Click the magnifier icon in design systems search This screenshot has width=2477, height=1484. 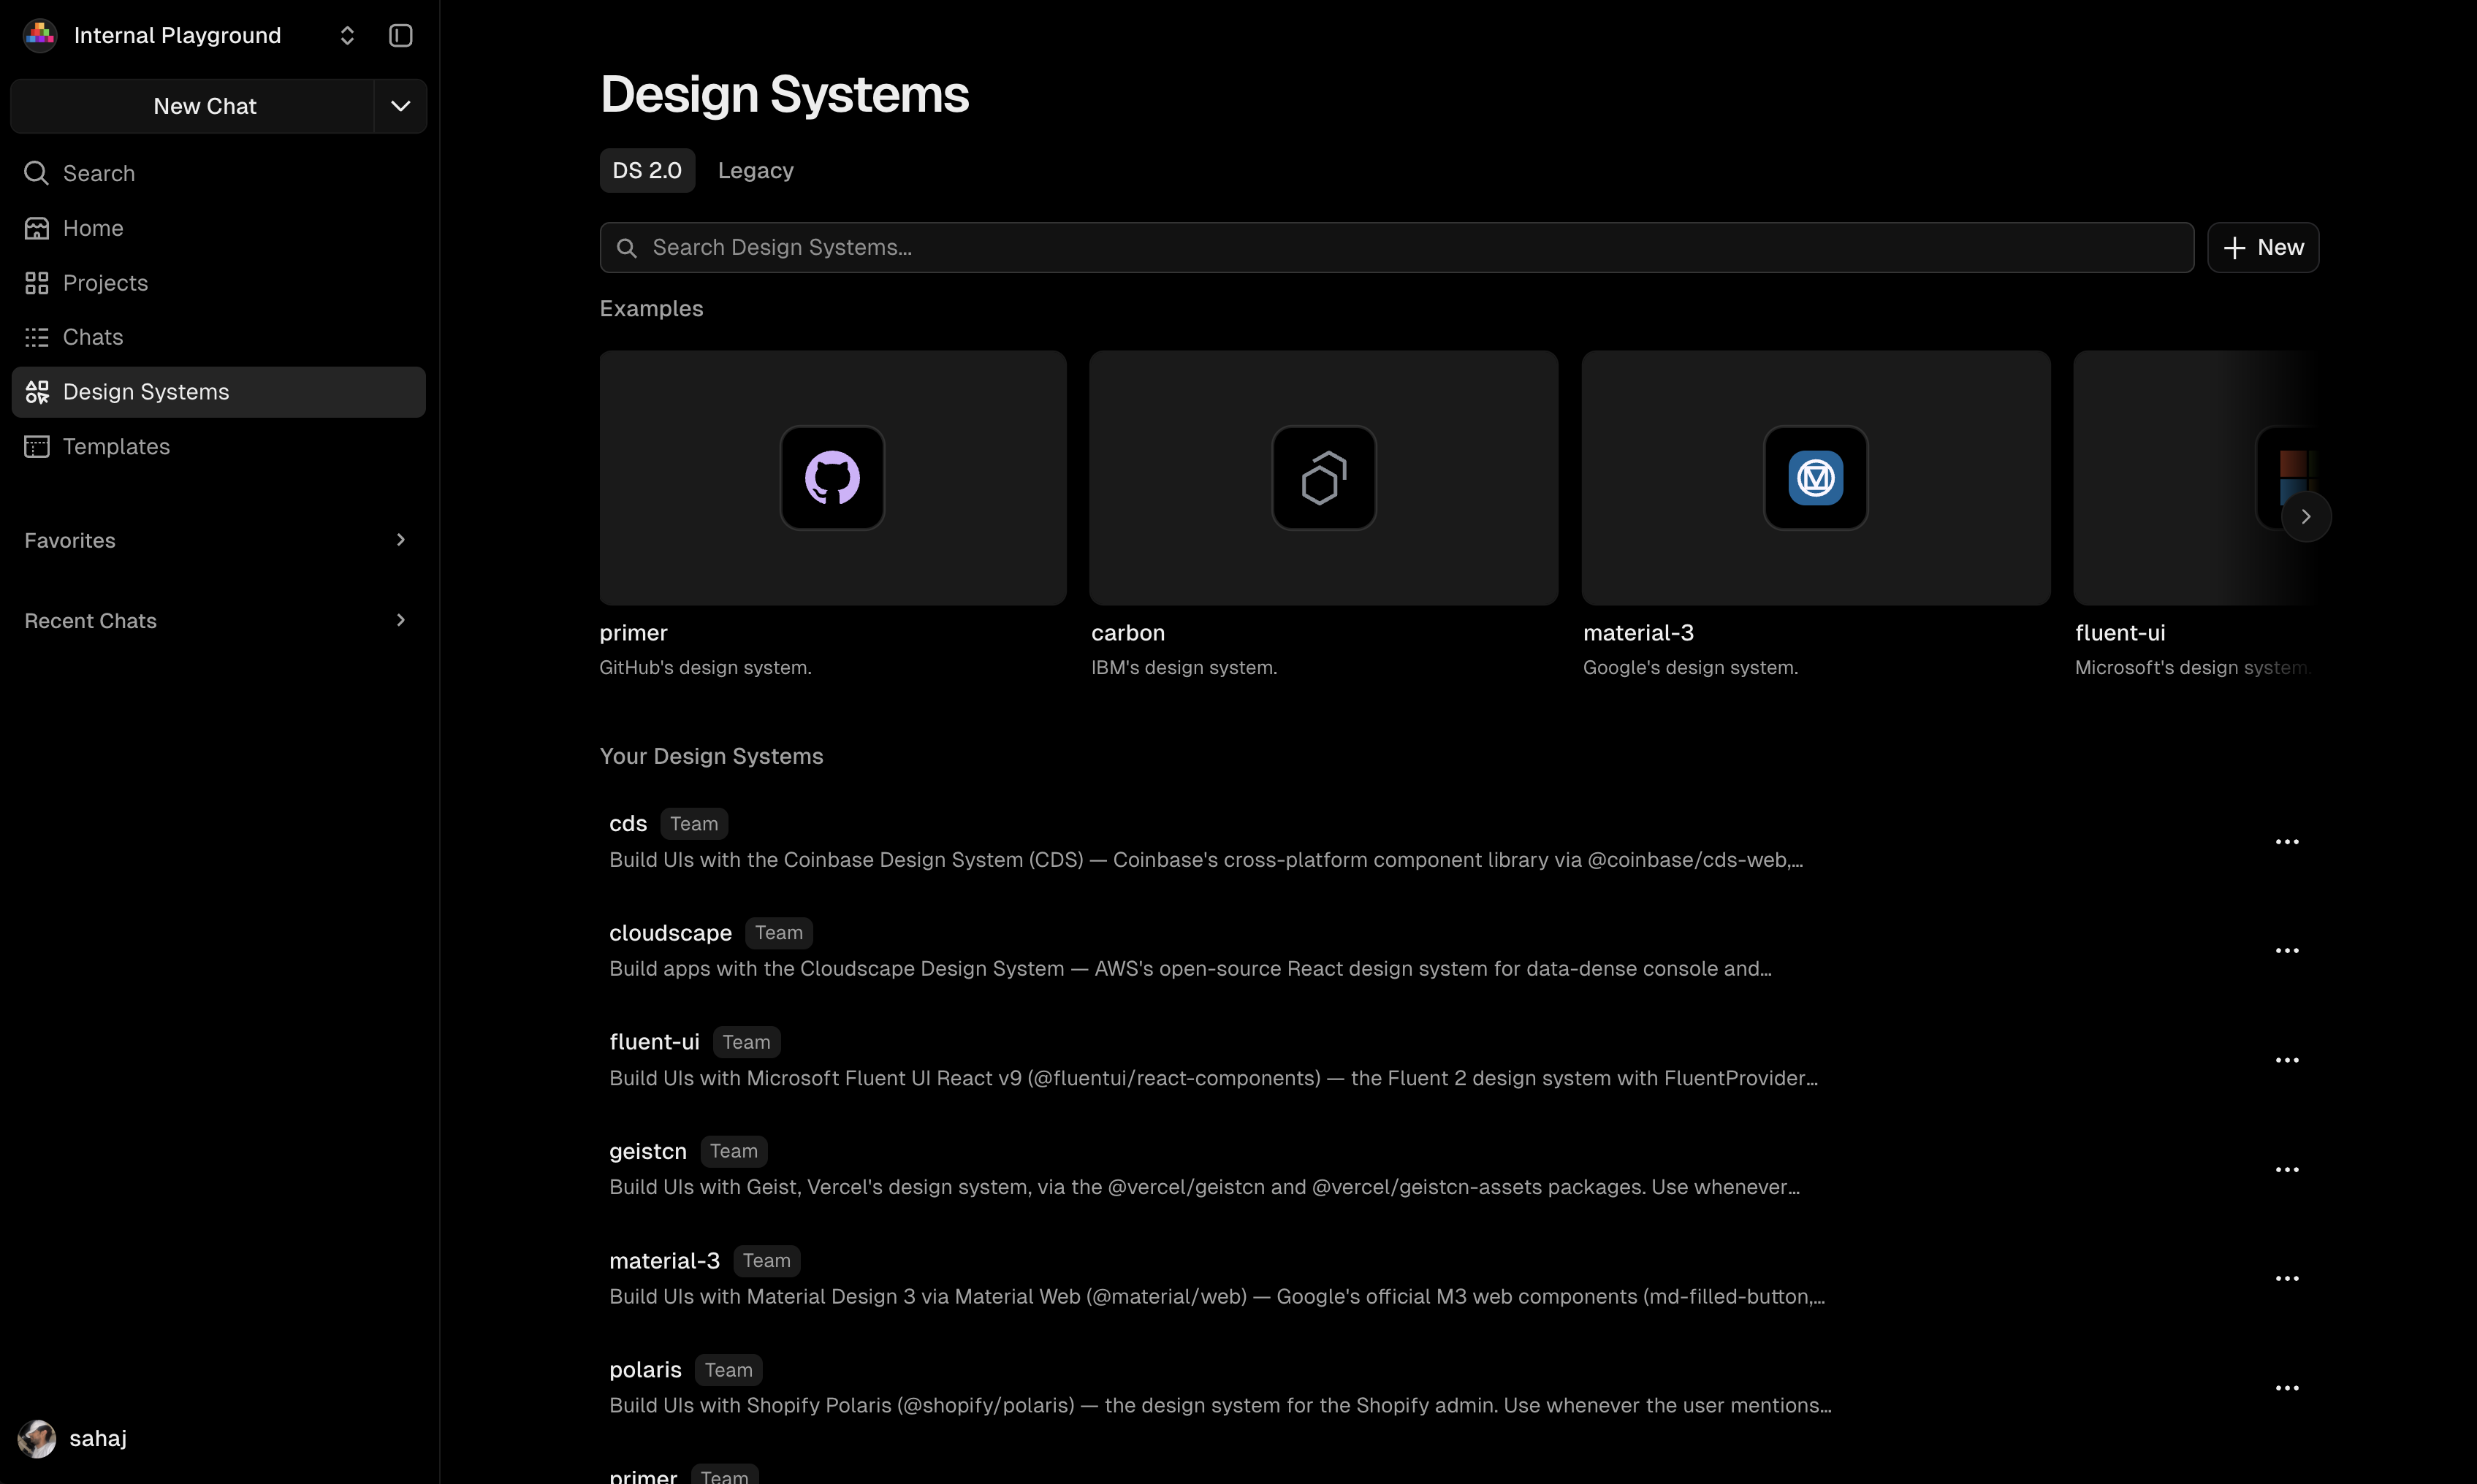point(626,248)
